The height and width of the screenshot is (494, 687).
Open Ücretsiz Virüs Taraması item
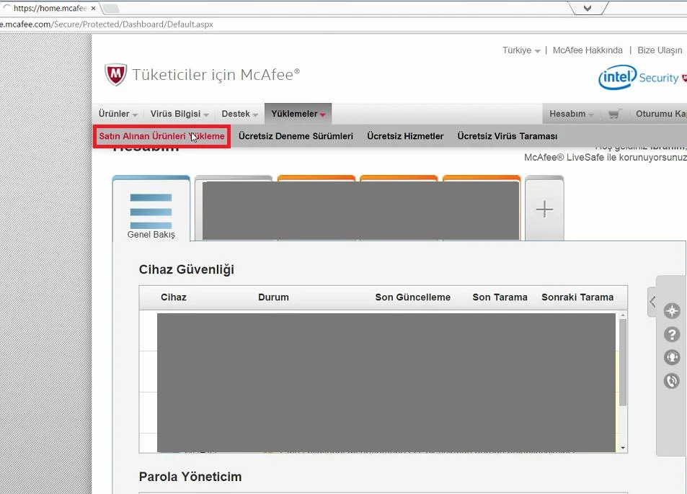point(508,136)
